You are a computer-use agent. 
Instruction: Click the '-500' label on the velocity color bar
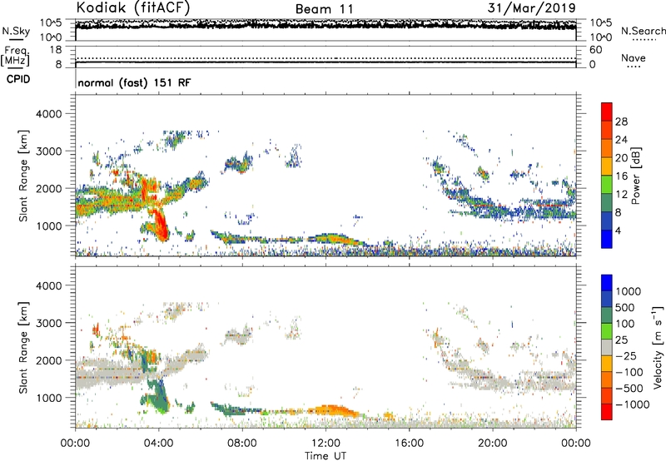(x=629, y=388)
